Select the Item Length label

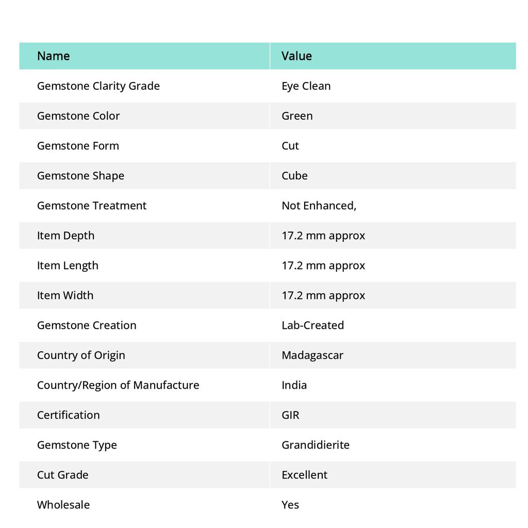(68, 266)
